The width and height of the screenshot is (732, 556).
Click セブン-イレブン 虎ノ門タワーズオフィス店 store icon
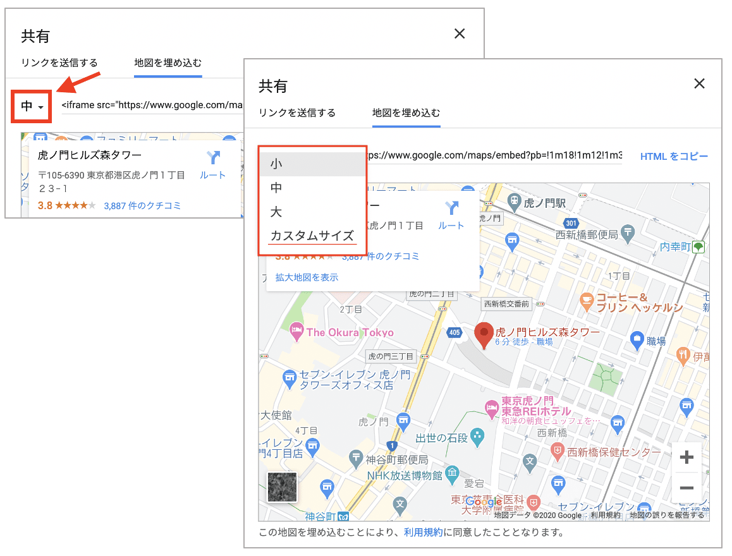[x=290, y=379]
